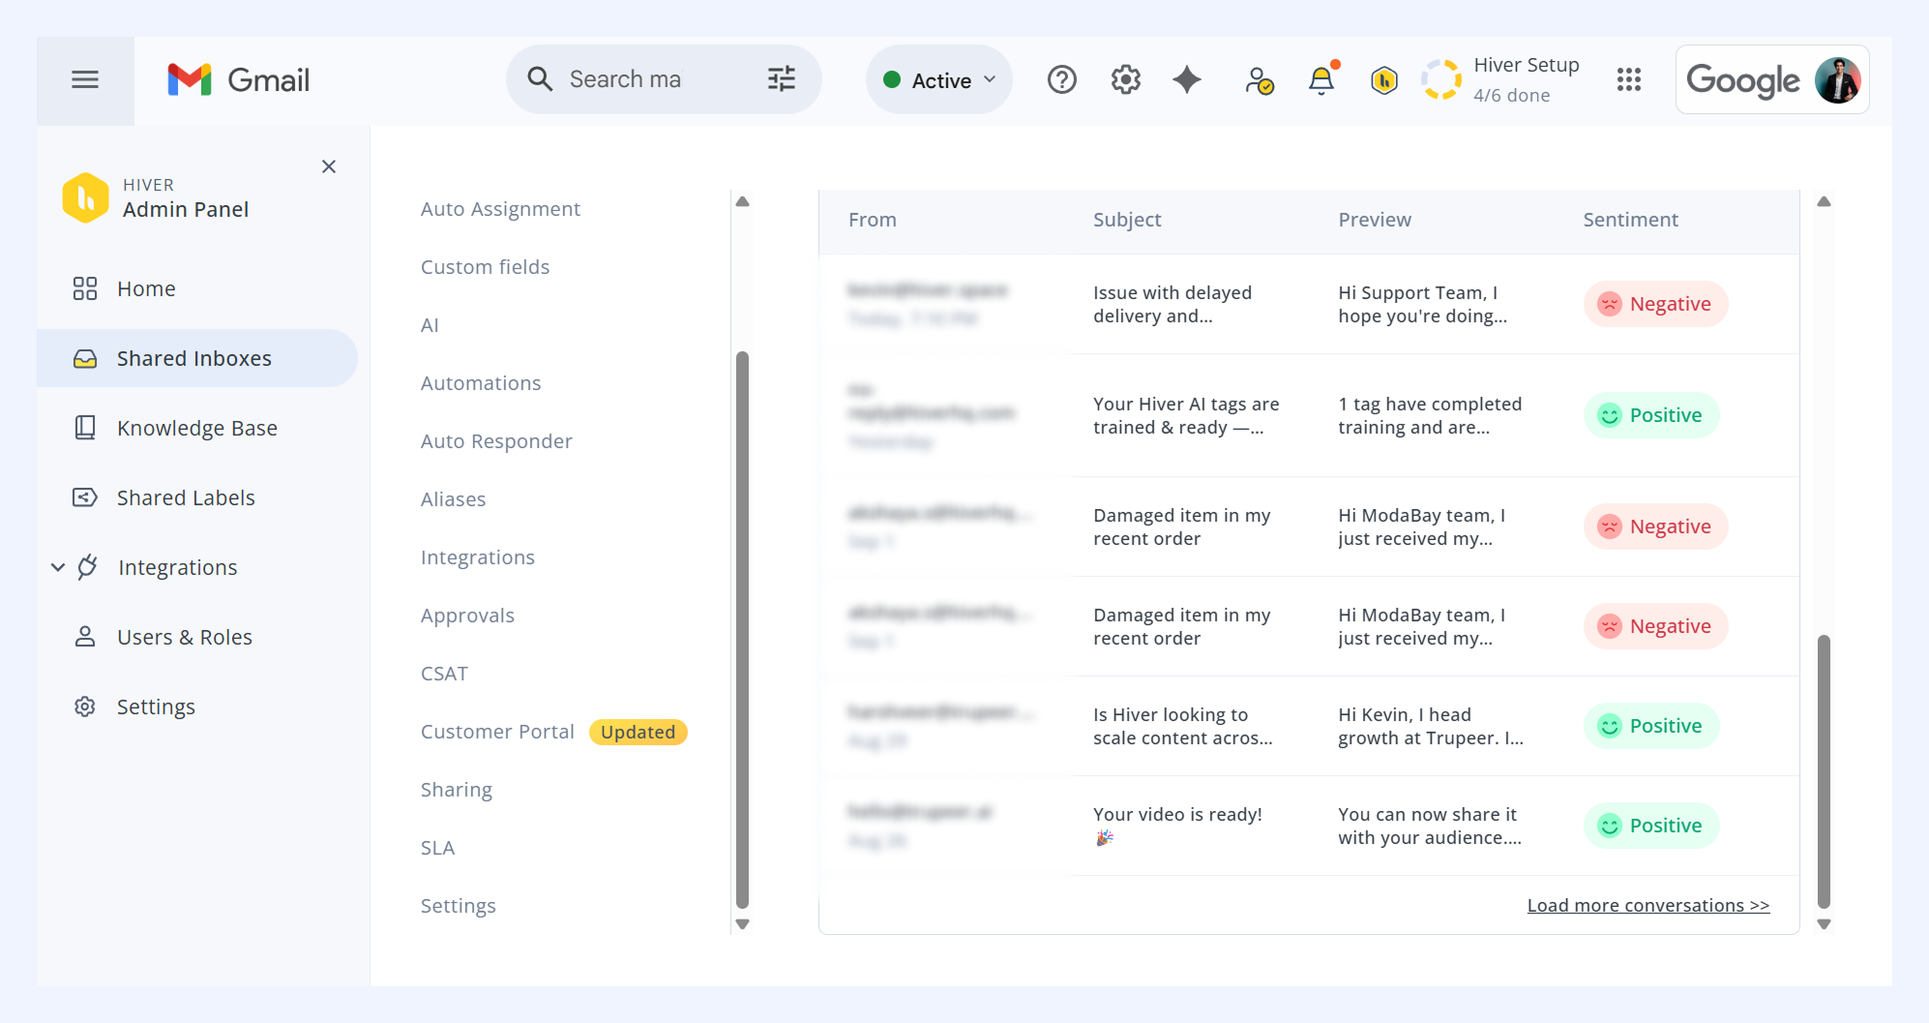Click the user availability status icon
1929x1023 pixels.
tap(1259, 80)
